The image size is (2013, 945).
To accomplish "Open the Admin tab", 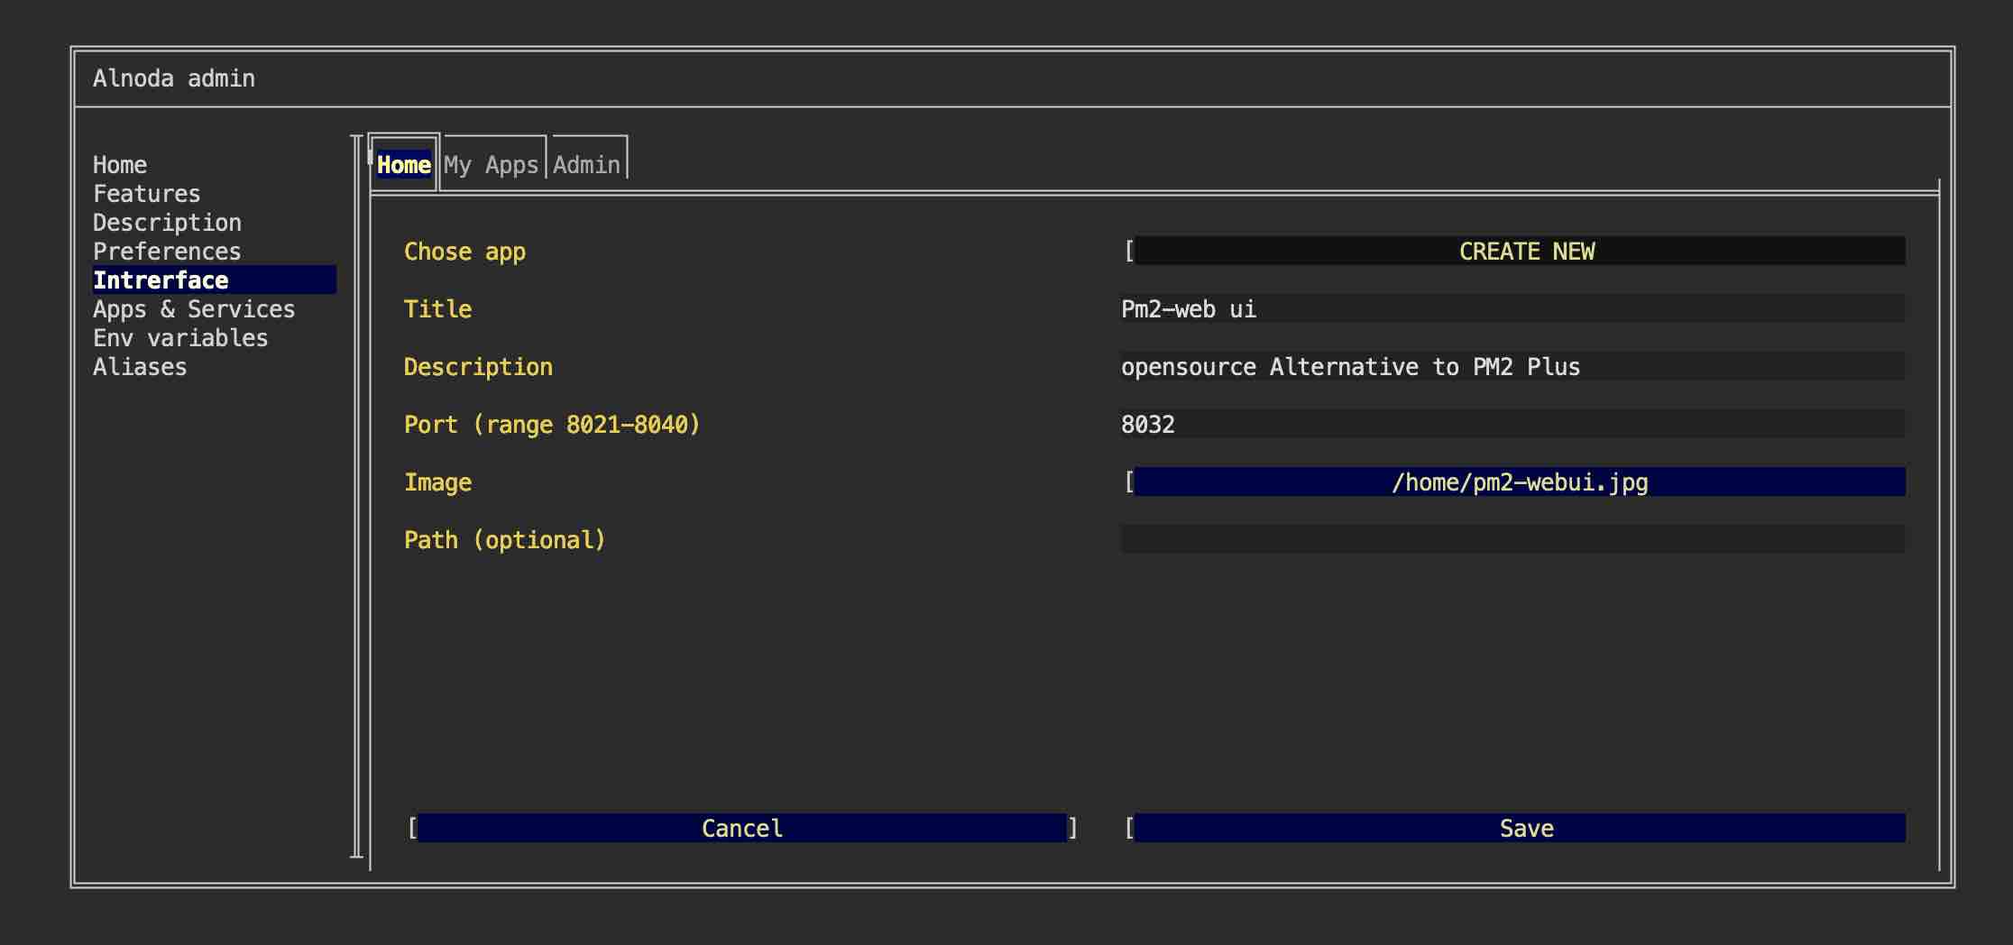I will pos(586,165).
